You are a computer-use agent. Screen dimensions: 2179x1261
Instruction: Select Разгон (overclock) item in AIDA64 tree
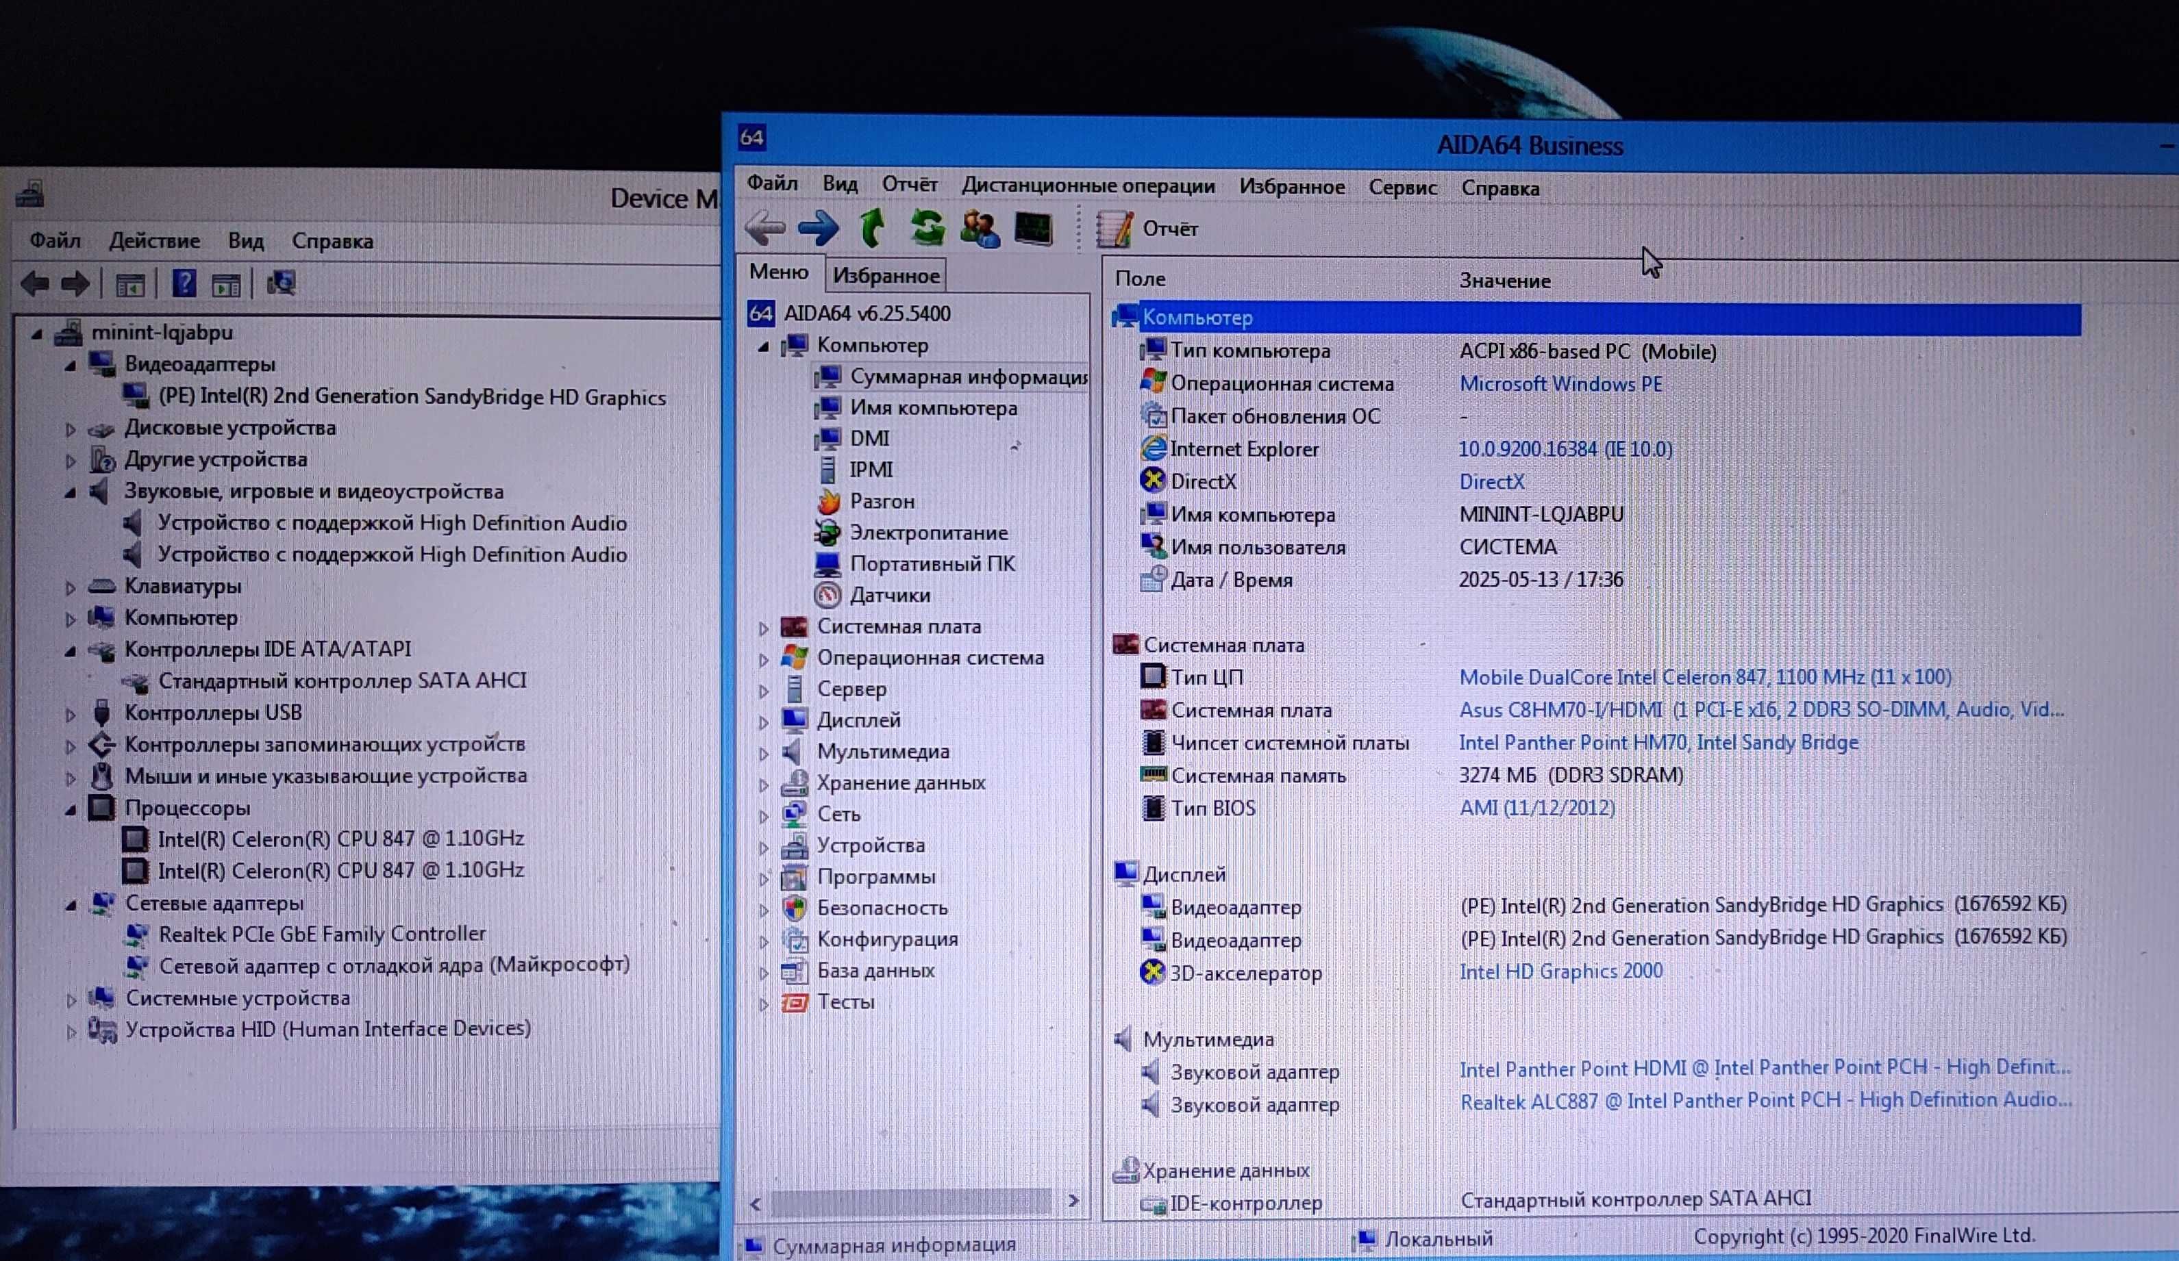[882, 501]
